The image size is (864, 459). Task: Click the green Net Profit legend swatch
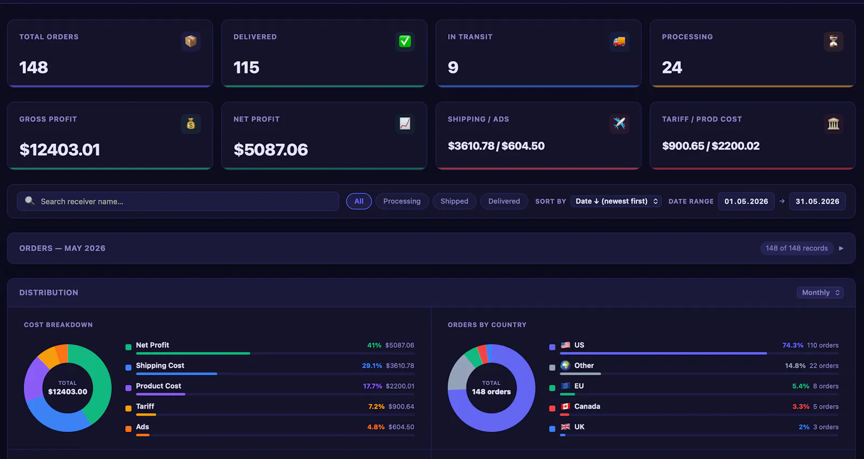click(x=129, y=347)
